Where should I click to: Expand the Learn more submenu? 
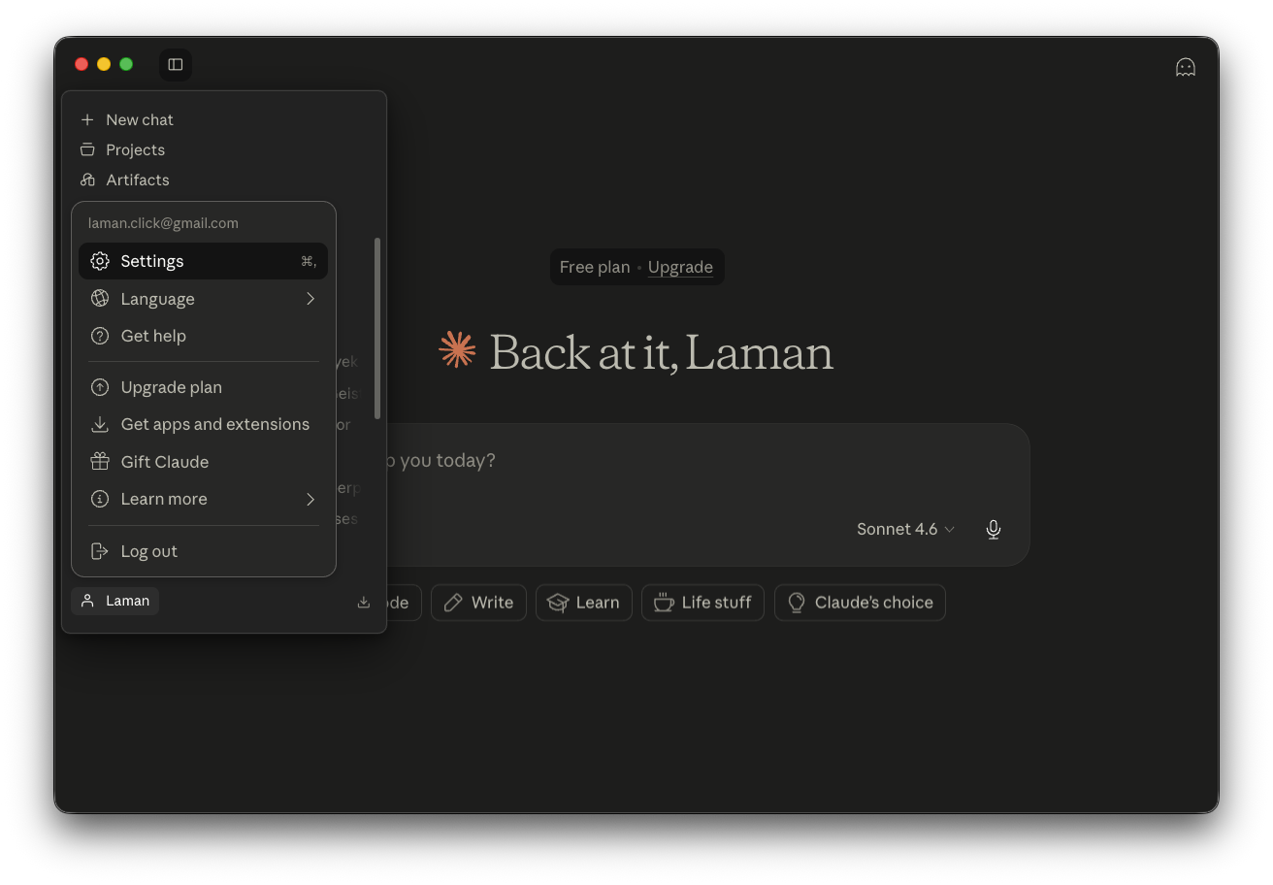coord(203,499)
